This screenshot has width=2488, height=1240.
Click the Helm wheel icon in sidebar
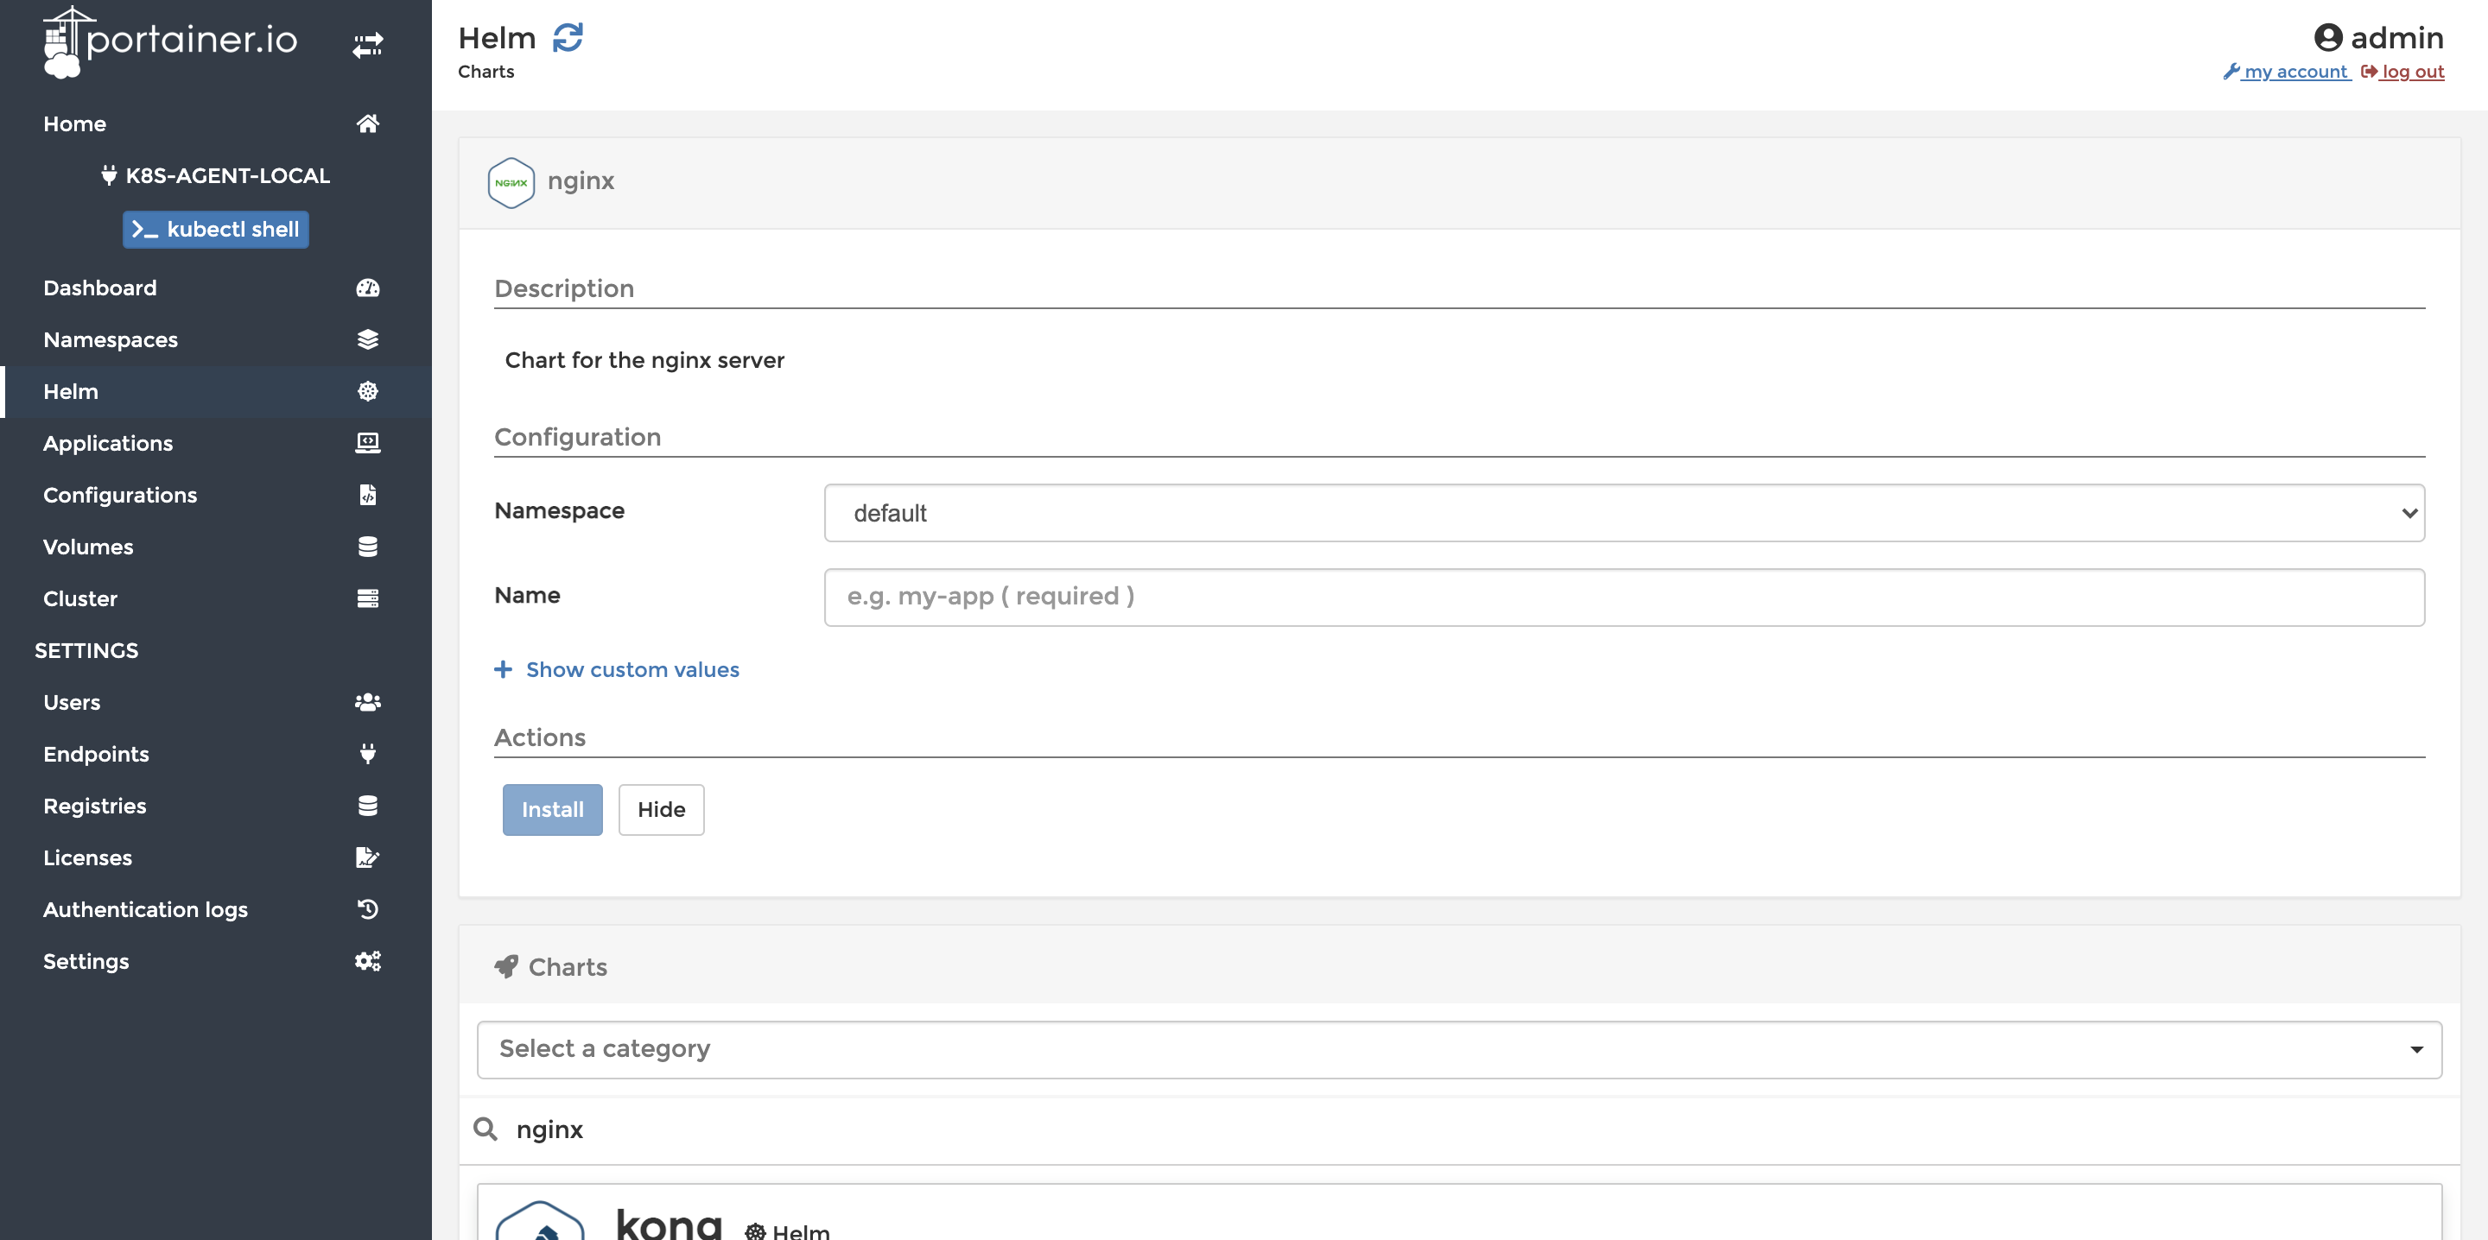pyautogui.click(x=368, y=391)
